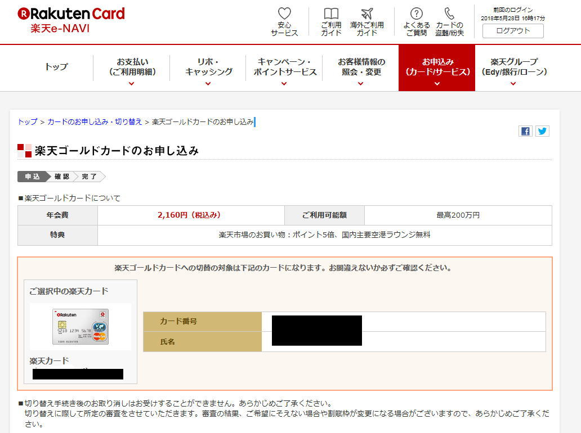This screenshot has width=581, height=433.
Task: Open the 楽天グループ(Edy/銀行/ローン) menu
Action: pyautogui.click(x=513, y=67)
